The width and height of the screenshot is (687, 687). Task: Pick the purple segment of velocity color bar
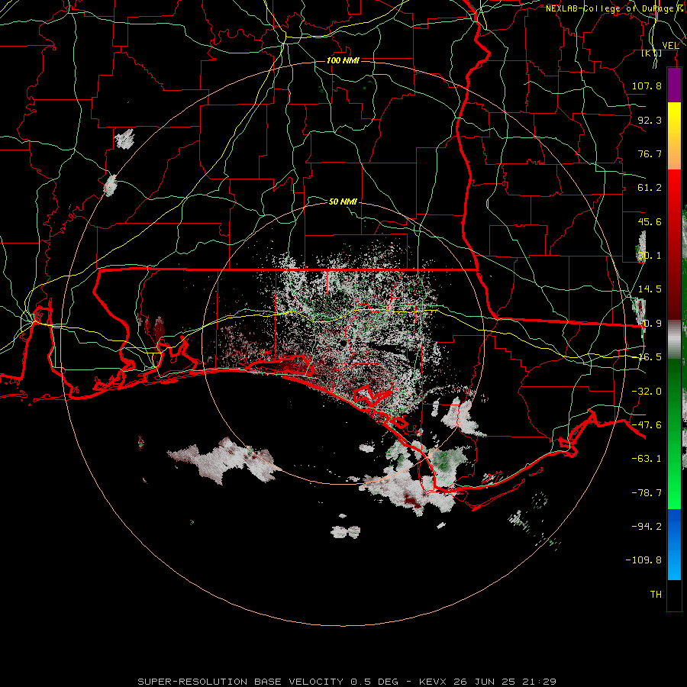tap(674, 85)
